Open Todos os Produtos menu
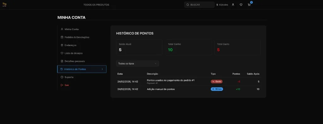Image resolution: width=323 pixels, height=124 pixels. click(96, 5)
